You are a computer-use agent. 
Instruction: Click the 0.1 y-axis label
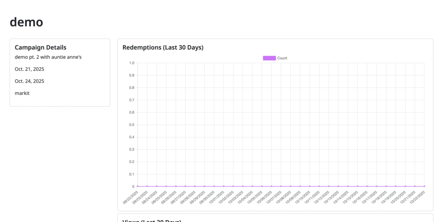click(132, 174)
